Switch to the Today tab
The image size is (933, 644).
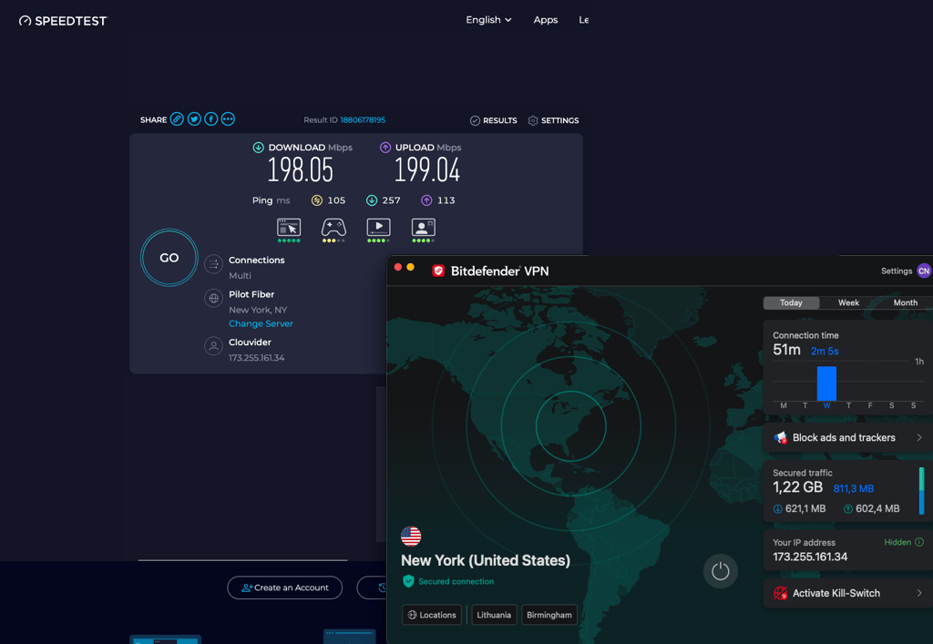point(792,302)
